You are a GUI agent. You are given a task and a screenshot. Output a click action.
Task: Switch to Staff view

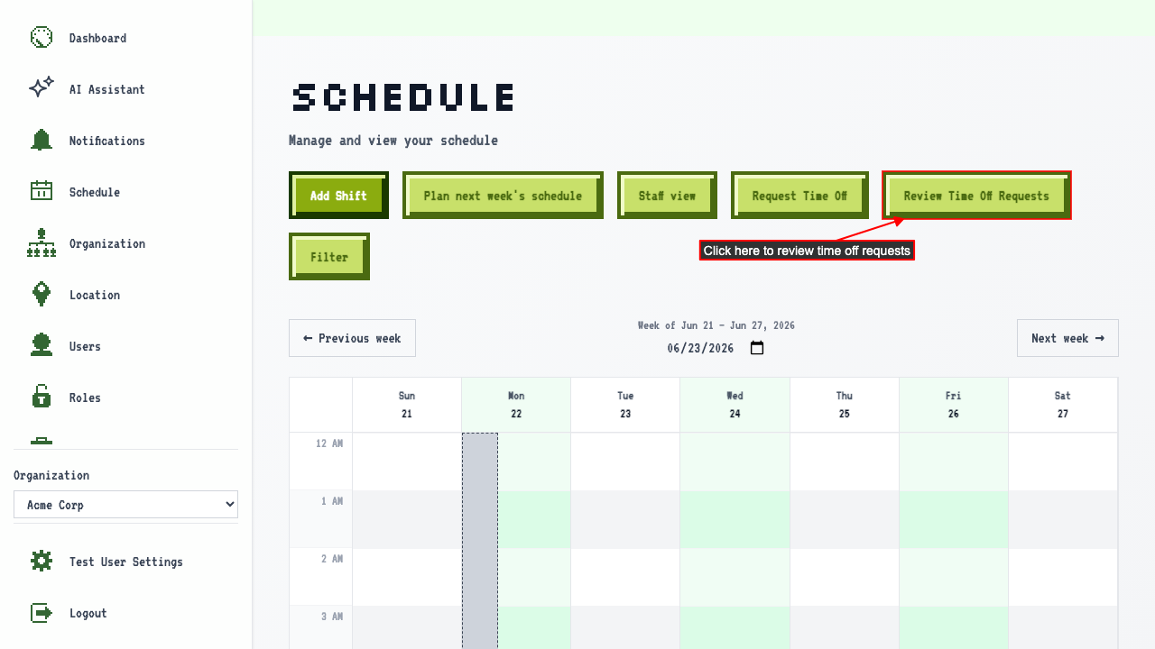(x=667, y=196)
